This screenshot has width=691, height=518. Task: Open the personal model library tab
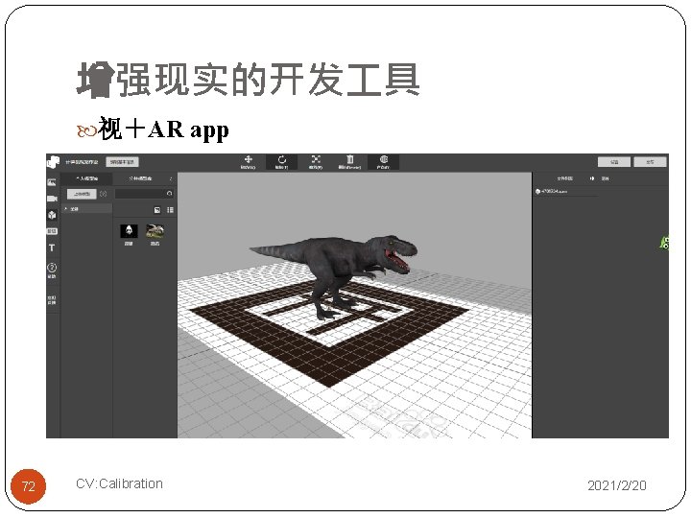pos(87,178)
